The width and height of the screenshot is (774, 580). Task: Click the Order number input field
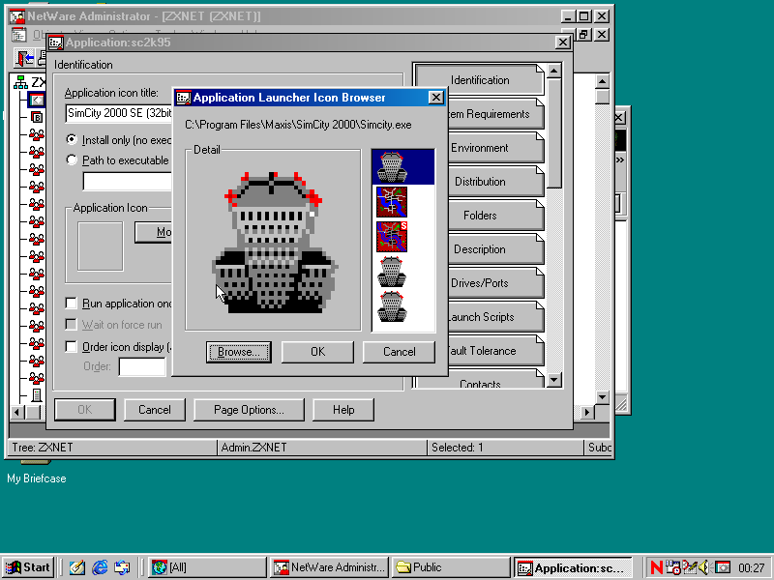142,367
